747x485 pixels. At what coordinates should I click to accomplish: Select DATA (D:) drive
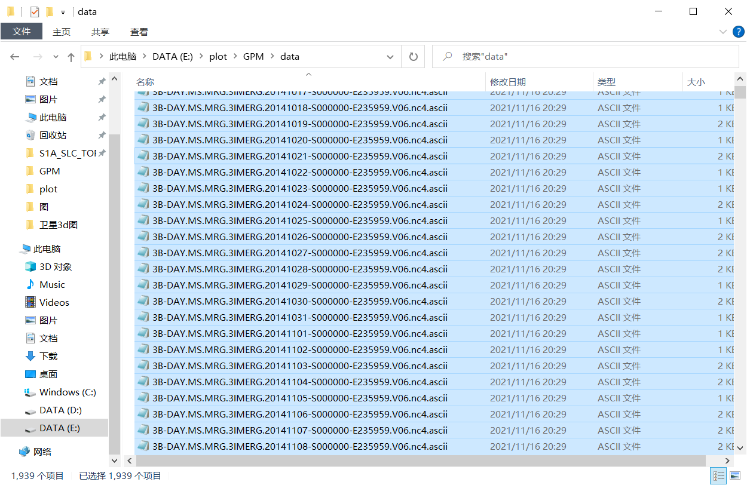[60, 410]
